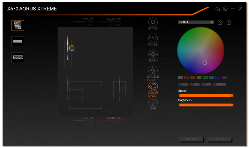This screenshot has width=249, height=148.
Task: Minimize the RGB Fusion window
Action: [233, 9]
